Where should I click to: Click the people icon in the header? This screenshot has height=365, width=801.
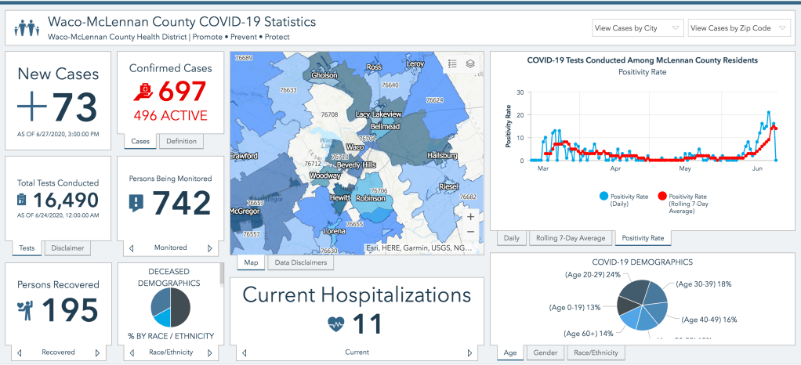[26, 28]
